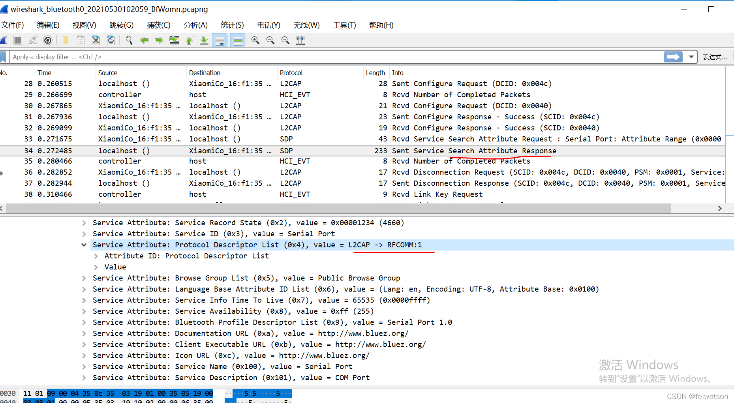Apply display filter with arrow button
This screenshot has width=734, height=403.
[x=673, y=57]
